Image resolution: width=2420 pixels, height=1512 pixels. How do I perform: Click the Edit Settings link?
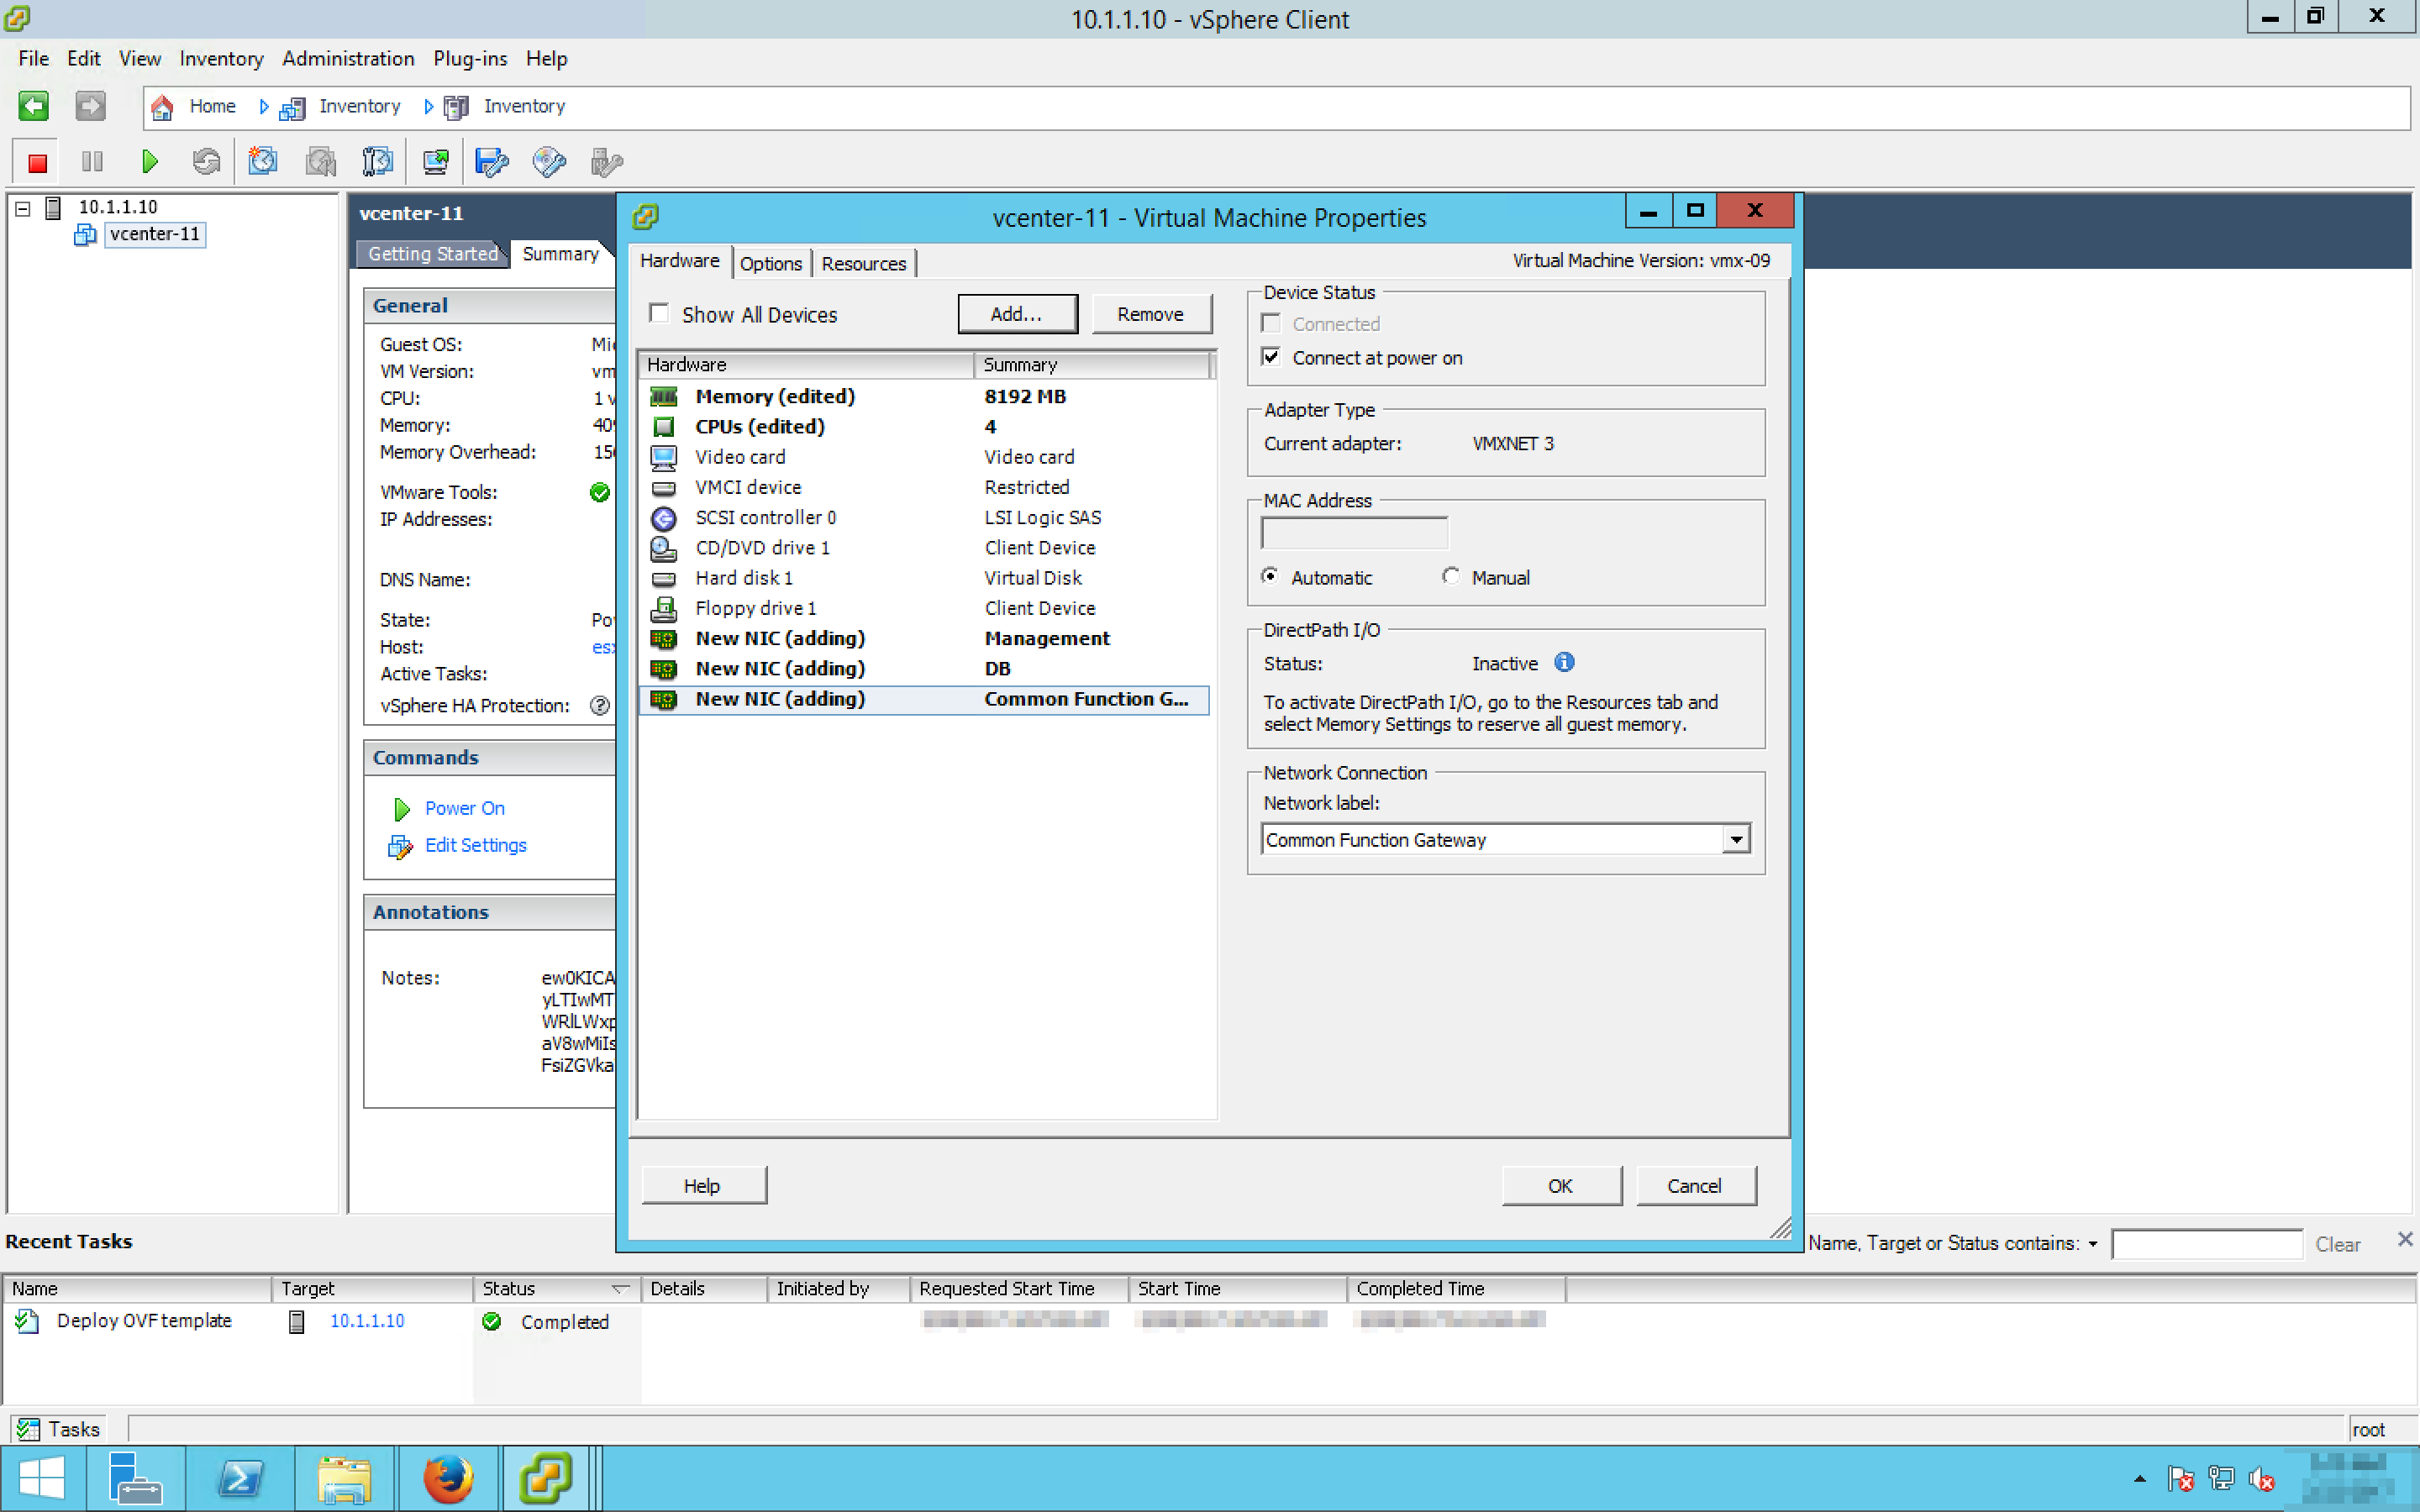pos(475,846)
